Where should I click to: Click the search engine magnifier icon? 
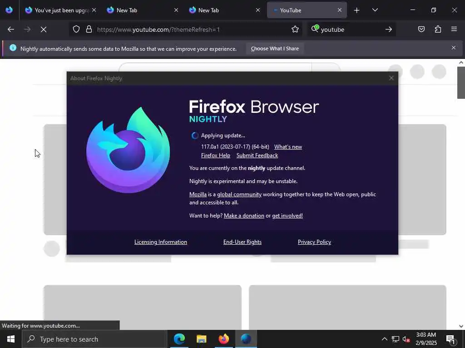coord(315,29)
